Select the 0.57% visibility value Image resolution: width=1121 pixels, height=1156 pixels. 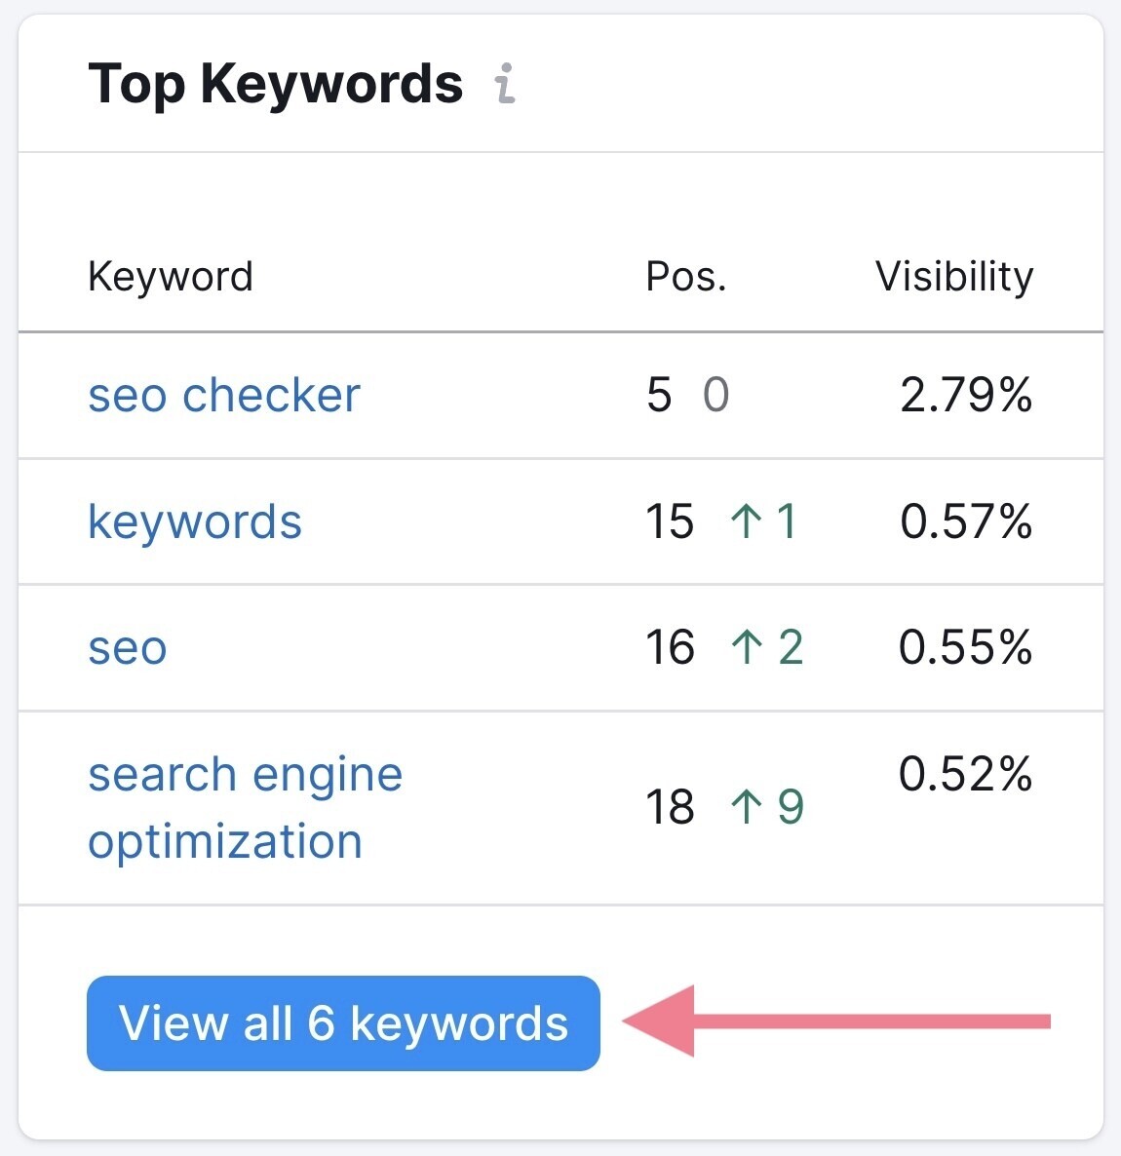click(965, 521)
